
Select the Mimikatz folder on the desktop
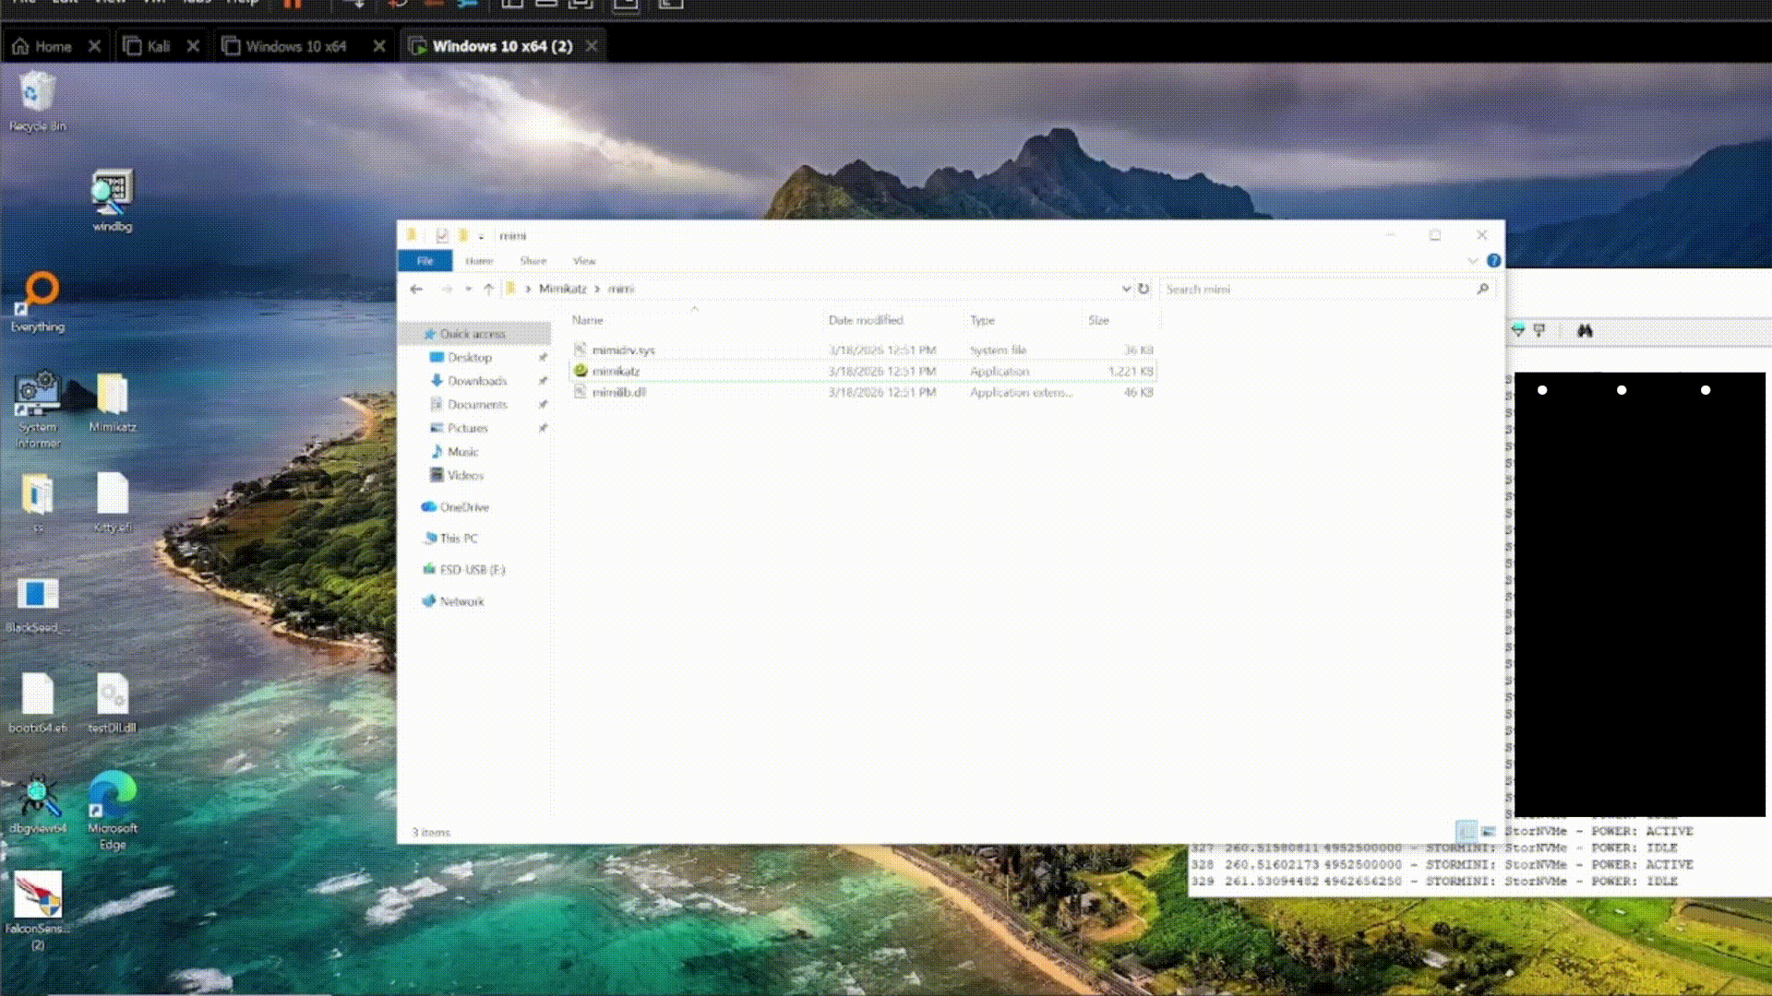click(x=113, y=402)
